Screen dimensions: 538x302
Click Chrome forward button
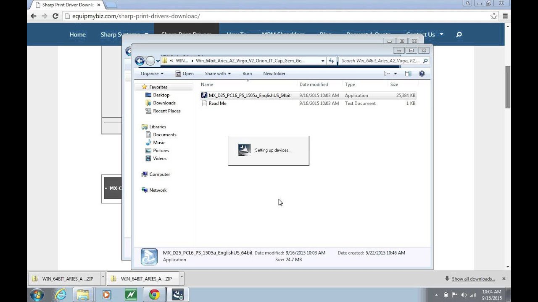[x=45, y=16]
